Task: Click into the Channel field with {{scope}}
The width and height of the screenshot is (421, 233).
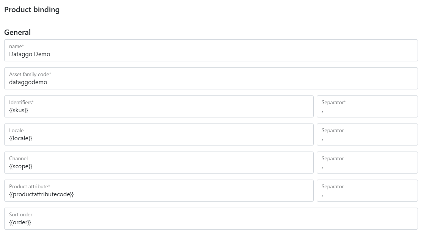Action: [159, 166]
